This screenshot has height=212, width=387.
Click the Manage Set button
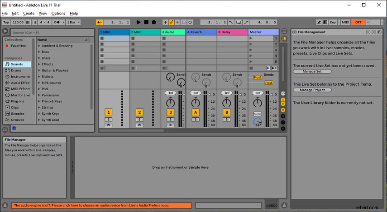[312, 72]
